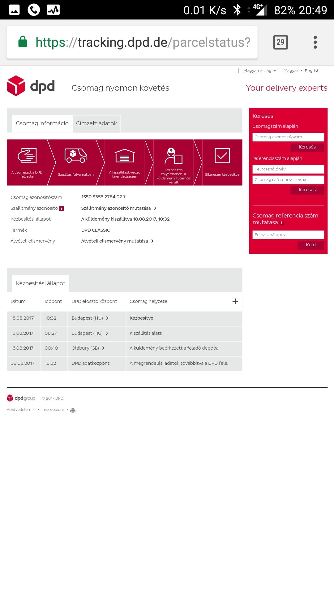Screen dimensions: 334x594
Task: Click the 'Kézbesítve' status cell
Action: (x=184, y=318)
